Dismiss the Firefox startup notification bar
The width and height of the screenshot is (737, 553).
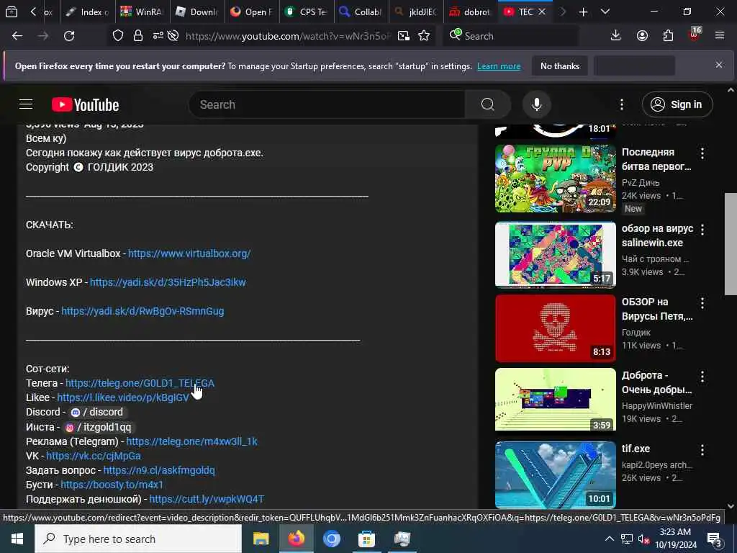pos(719,66)
